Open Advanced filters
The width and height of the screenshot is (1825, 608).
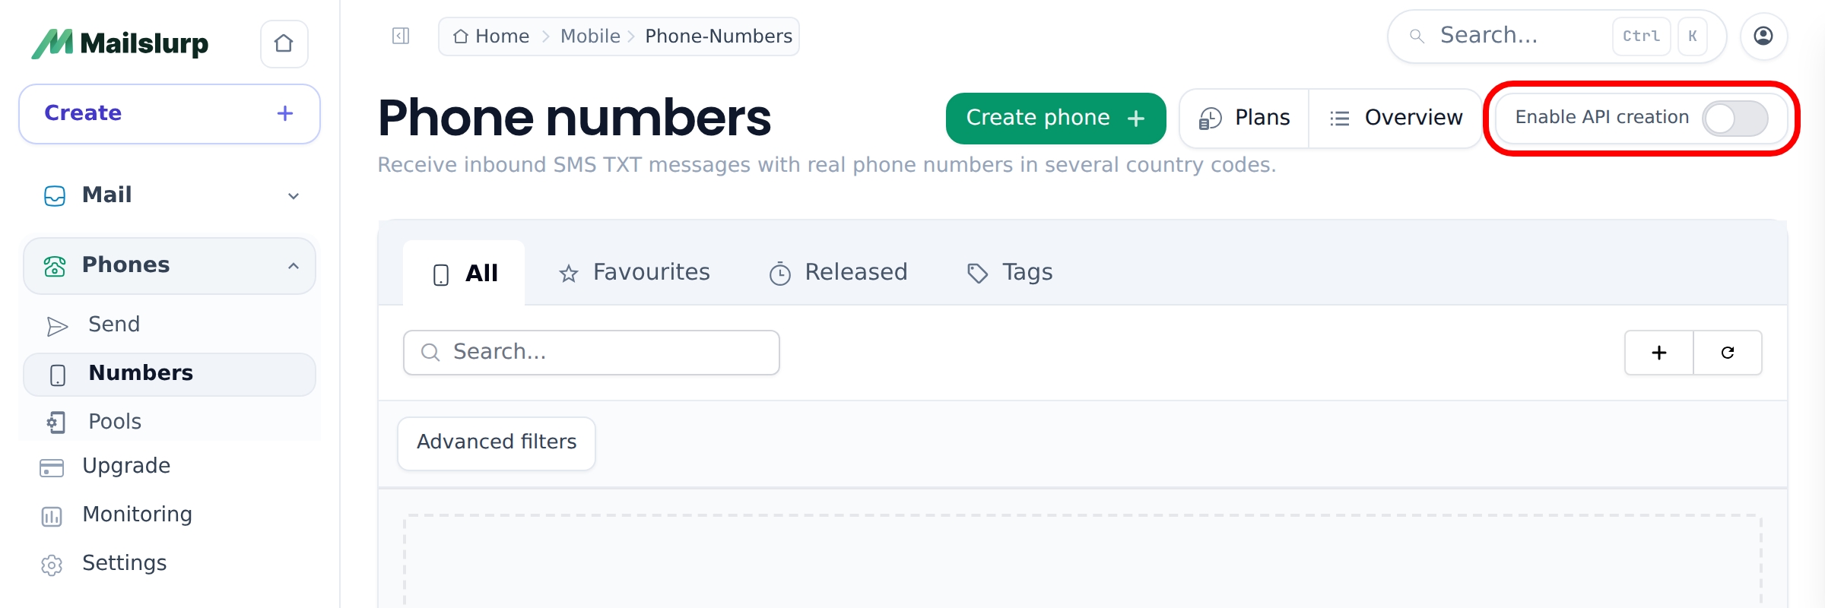tap(497, 443)
